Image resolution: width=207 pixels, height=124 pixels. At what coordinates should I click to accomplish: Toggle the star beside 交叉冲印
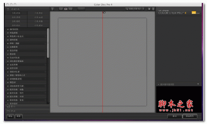pos(8,68)
